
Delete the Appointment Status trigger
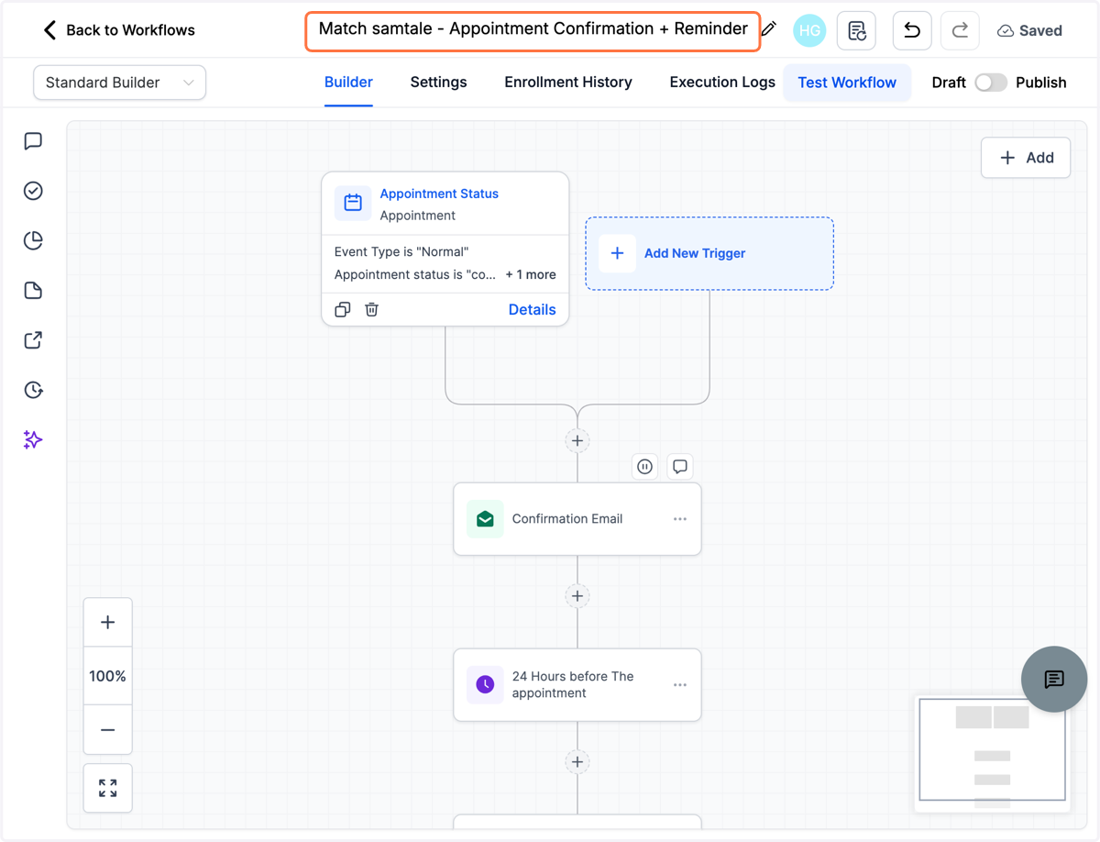[371, 310]
